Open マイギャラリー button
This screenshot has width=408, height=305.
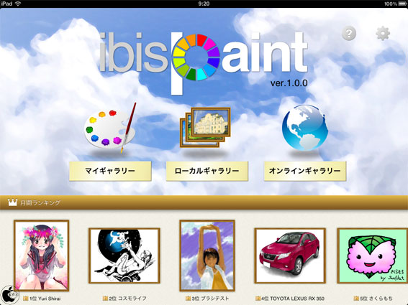[110, 171]
